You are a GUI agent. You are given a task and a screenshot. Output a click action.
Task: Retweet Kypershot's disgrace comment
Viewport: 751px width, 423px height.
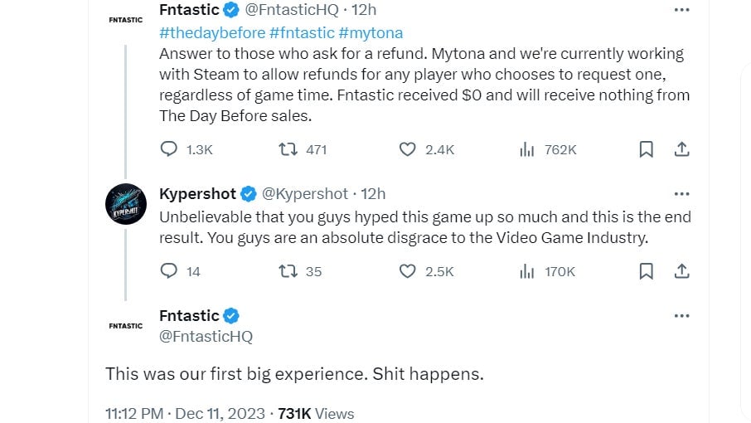click(288, 271)
